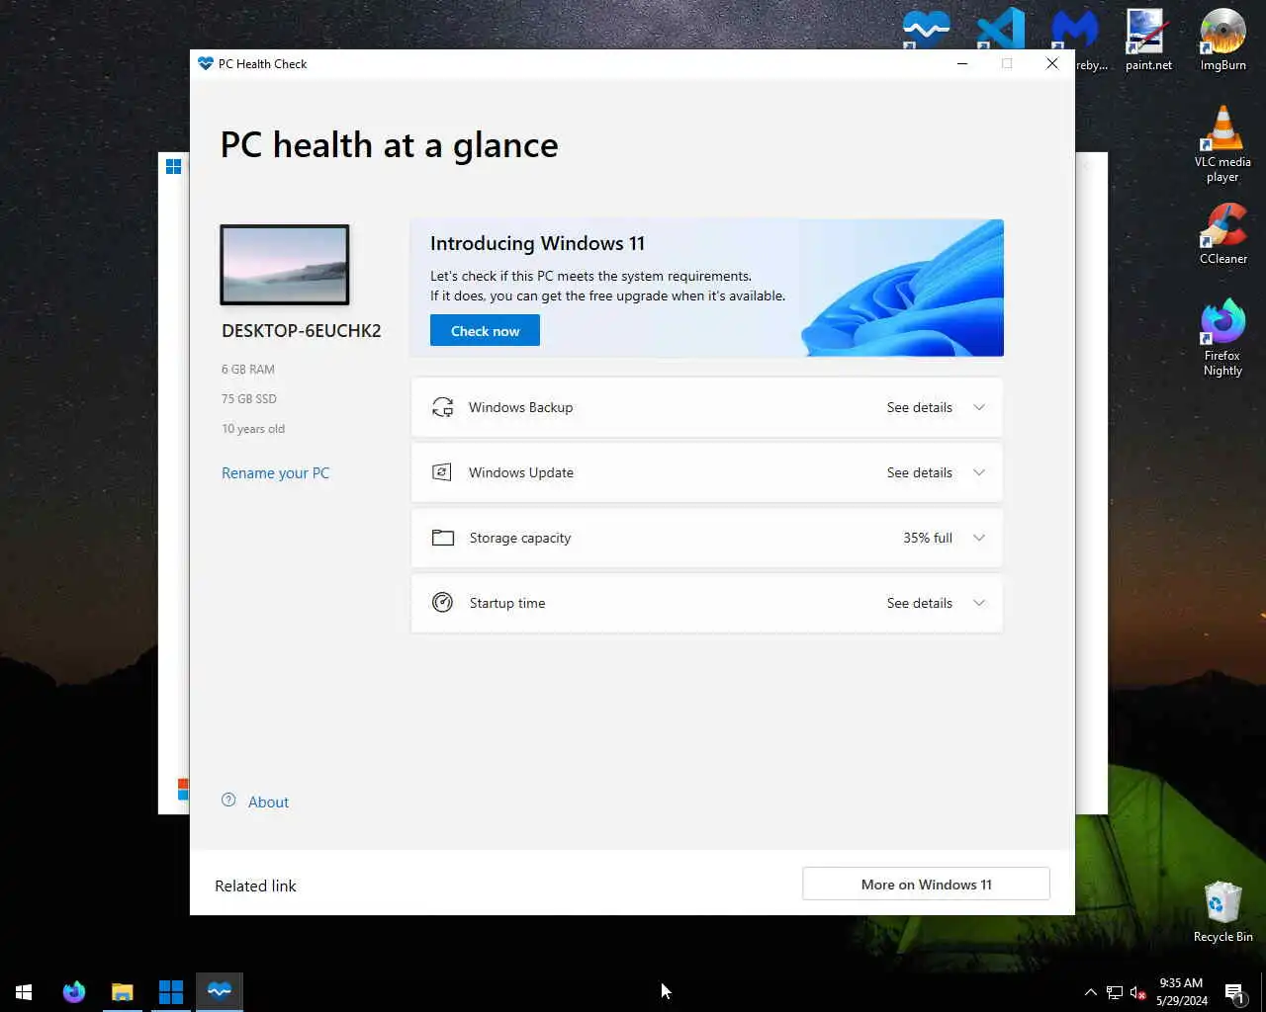
Task: Click the 10 years old text
Action: [x=253, y=429]
